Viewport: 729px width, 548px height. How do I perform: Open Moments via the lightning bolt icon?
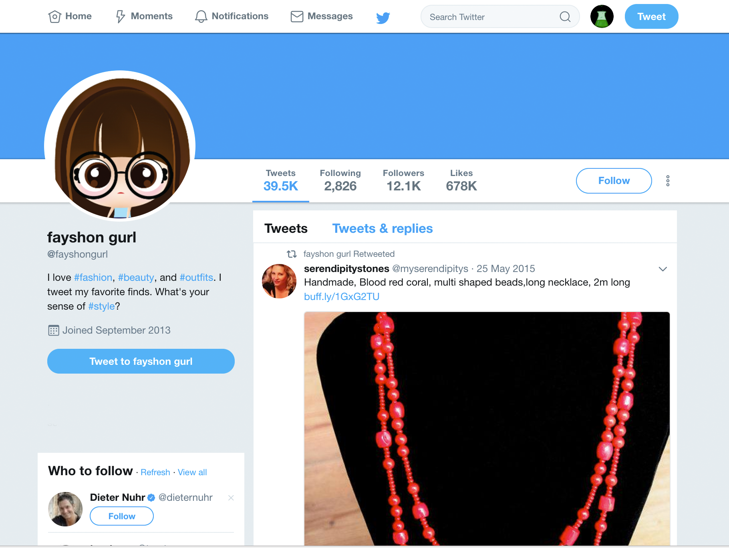click(120, 16)
